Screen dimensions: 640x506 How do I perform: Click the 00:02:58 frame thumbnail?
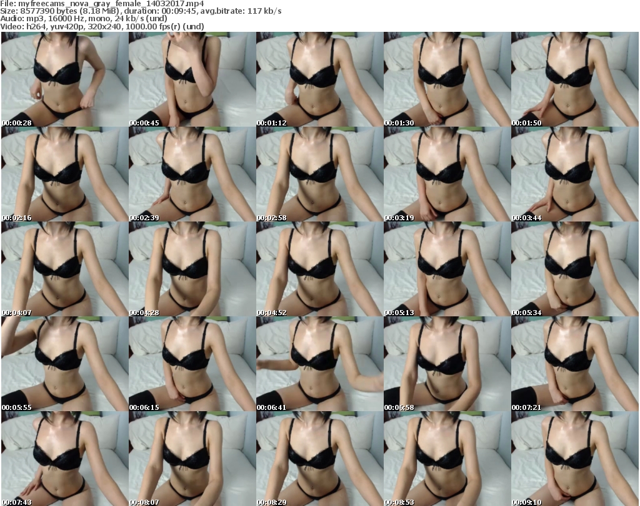[319, 174]
